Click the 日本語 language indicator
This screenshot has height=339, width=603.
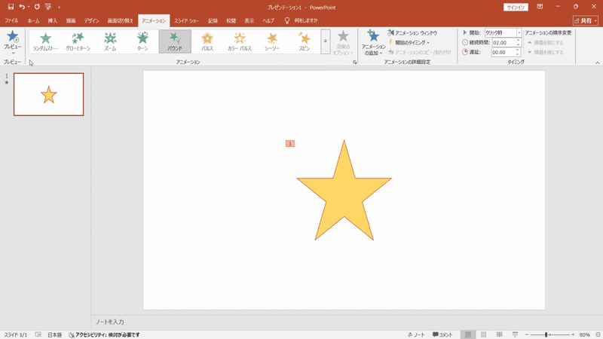click(54, 334)
